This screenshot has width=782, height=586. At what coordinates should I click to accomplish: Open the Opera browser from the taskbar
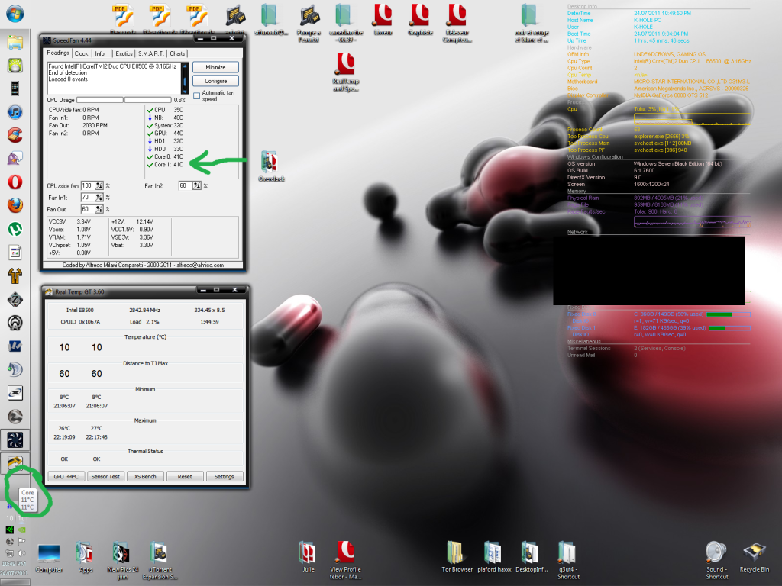[x=15, y=182]
